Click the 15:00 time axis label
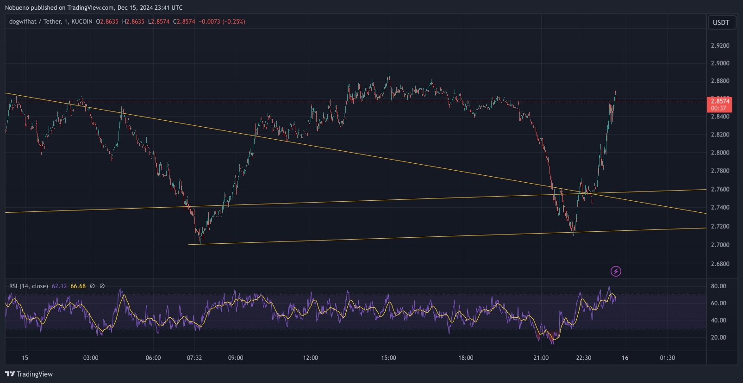 (389, 358)
